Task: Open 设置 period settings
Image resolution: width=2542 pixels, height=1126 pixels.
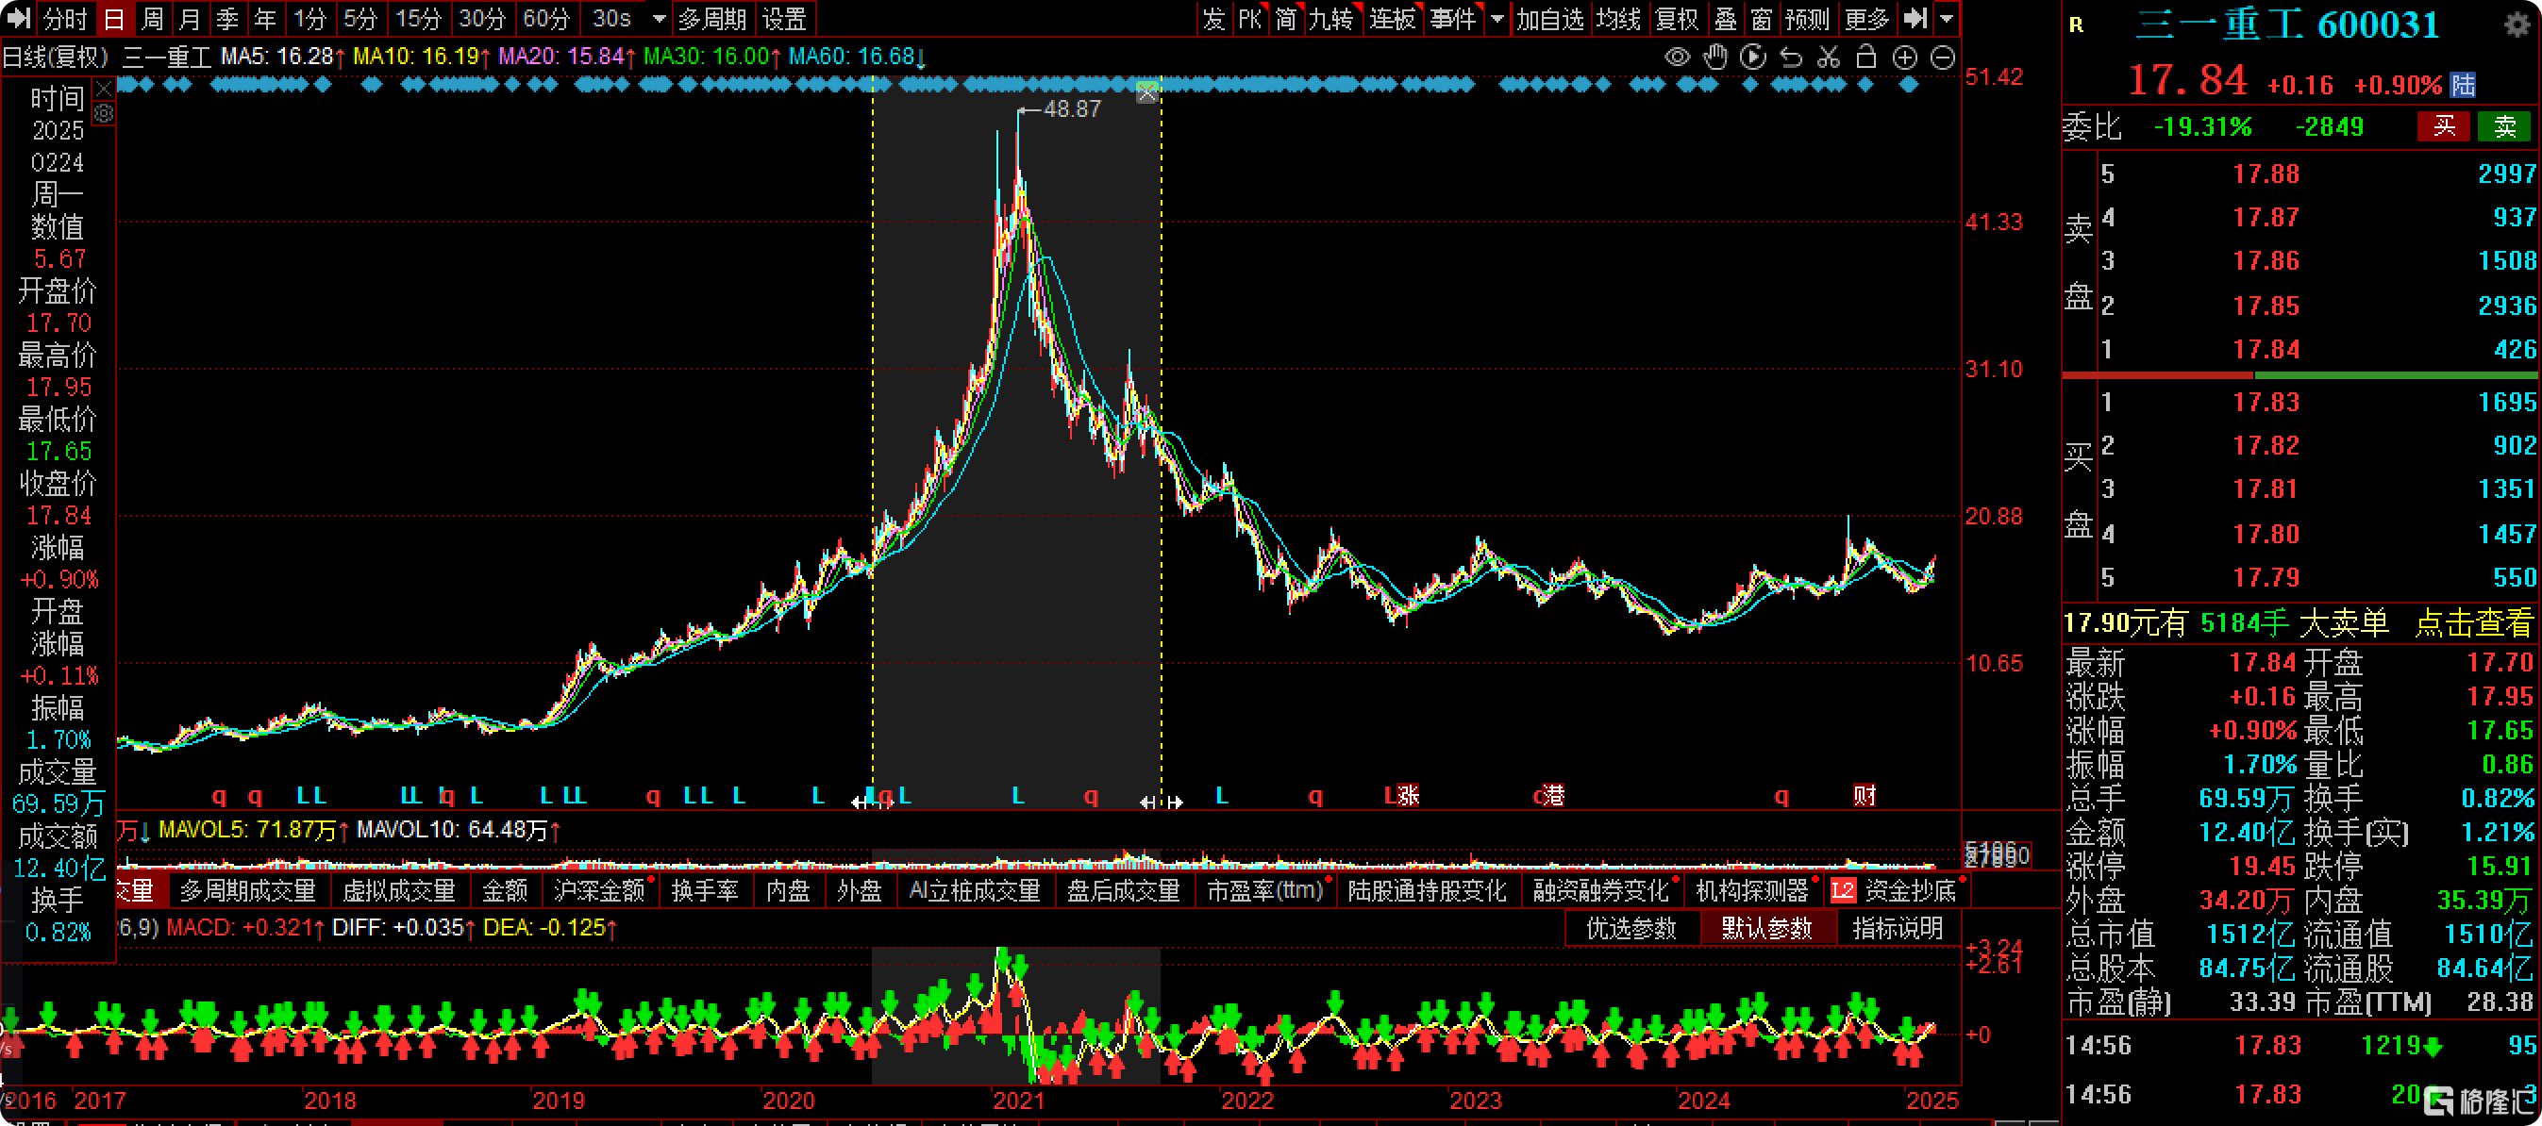Action: 784,18
